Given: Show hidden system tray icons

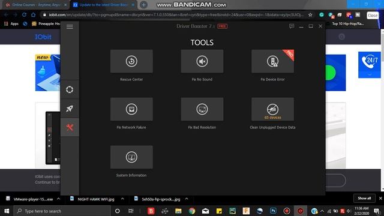Looking at the screenshot, I should click(322, 211).
